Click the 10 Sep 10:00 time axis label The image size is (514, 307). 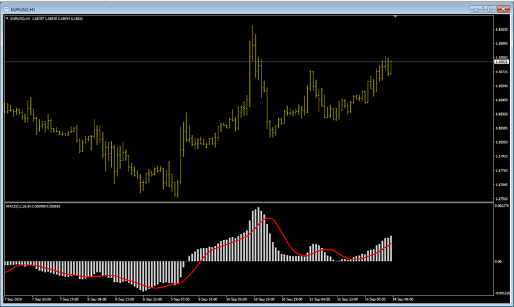point(265,299)
